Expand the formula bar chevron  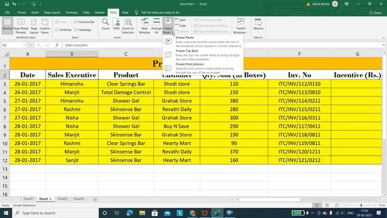point(383,45)
